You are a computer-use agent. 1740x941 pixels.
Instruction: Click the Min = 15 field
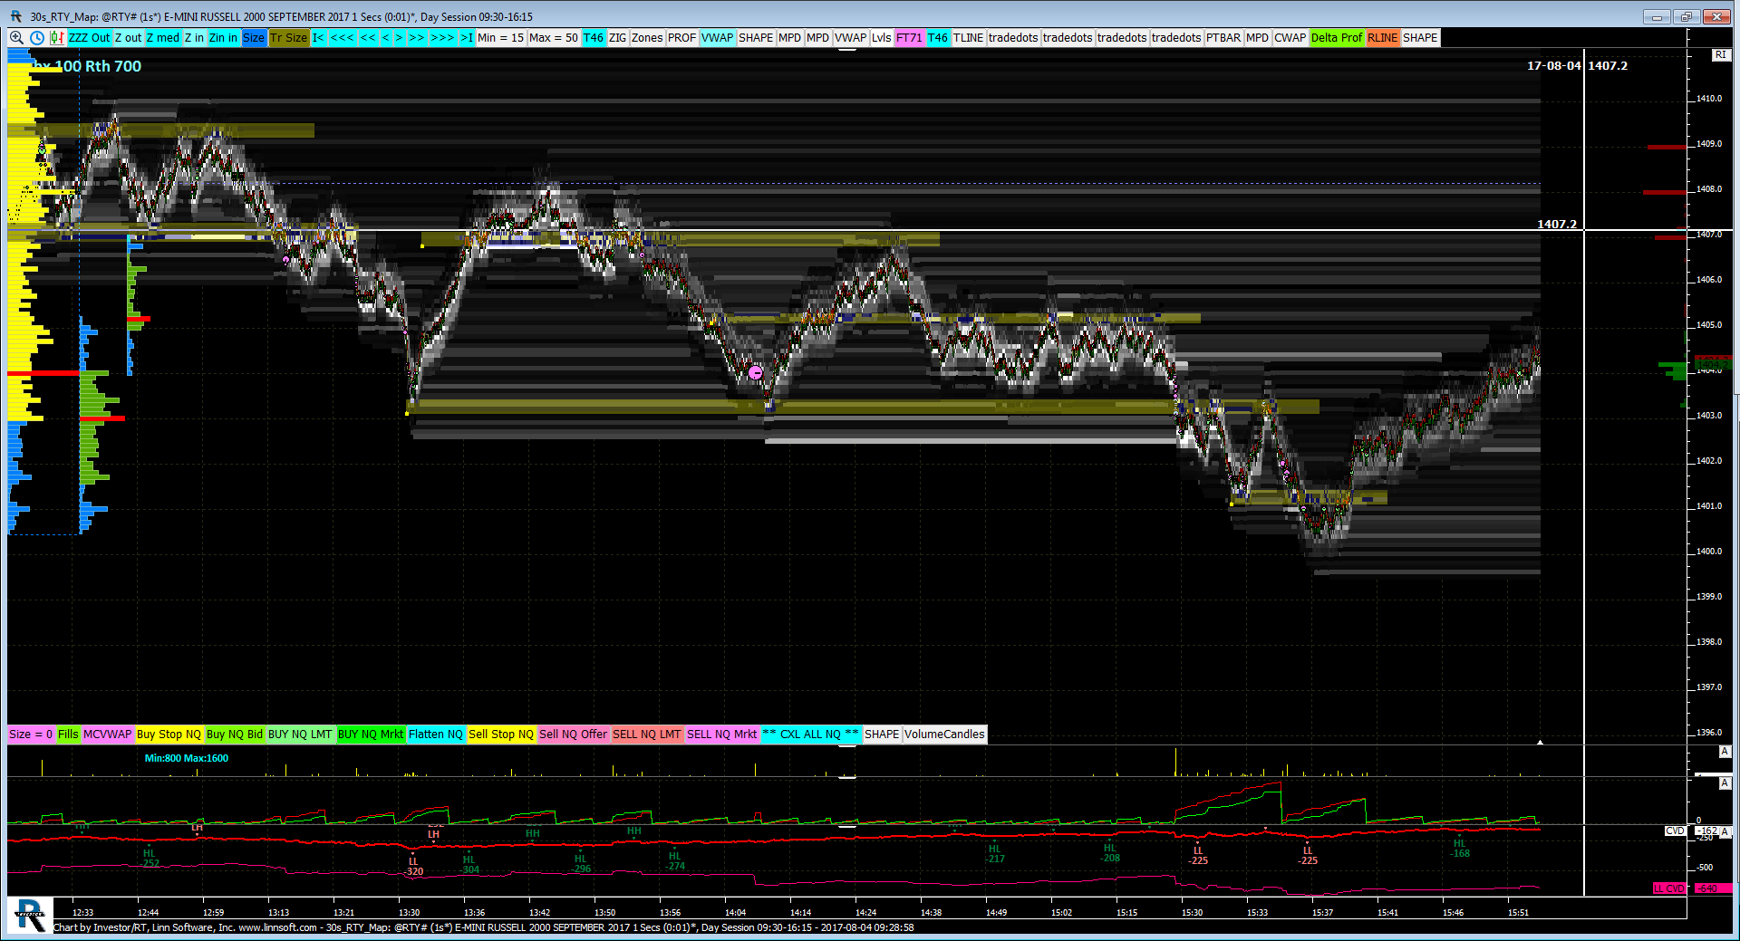pyautogui.click(x=501, y=38)
